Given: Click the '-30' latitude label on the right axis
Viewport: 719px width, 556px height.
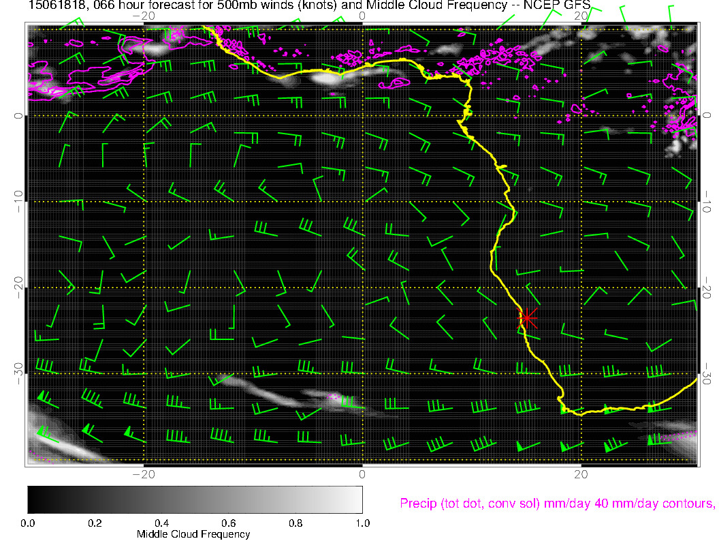Looking at the screenshot, I should [x=706, y=373].
